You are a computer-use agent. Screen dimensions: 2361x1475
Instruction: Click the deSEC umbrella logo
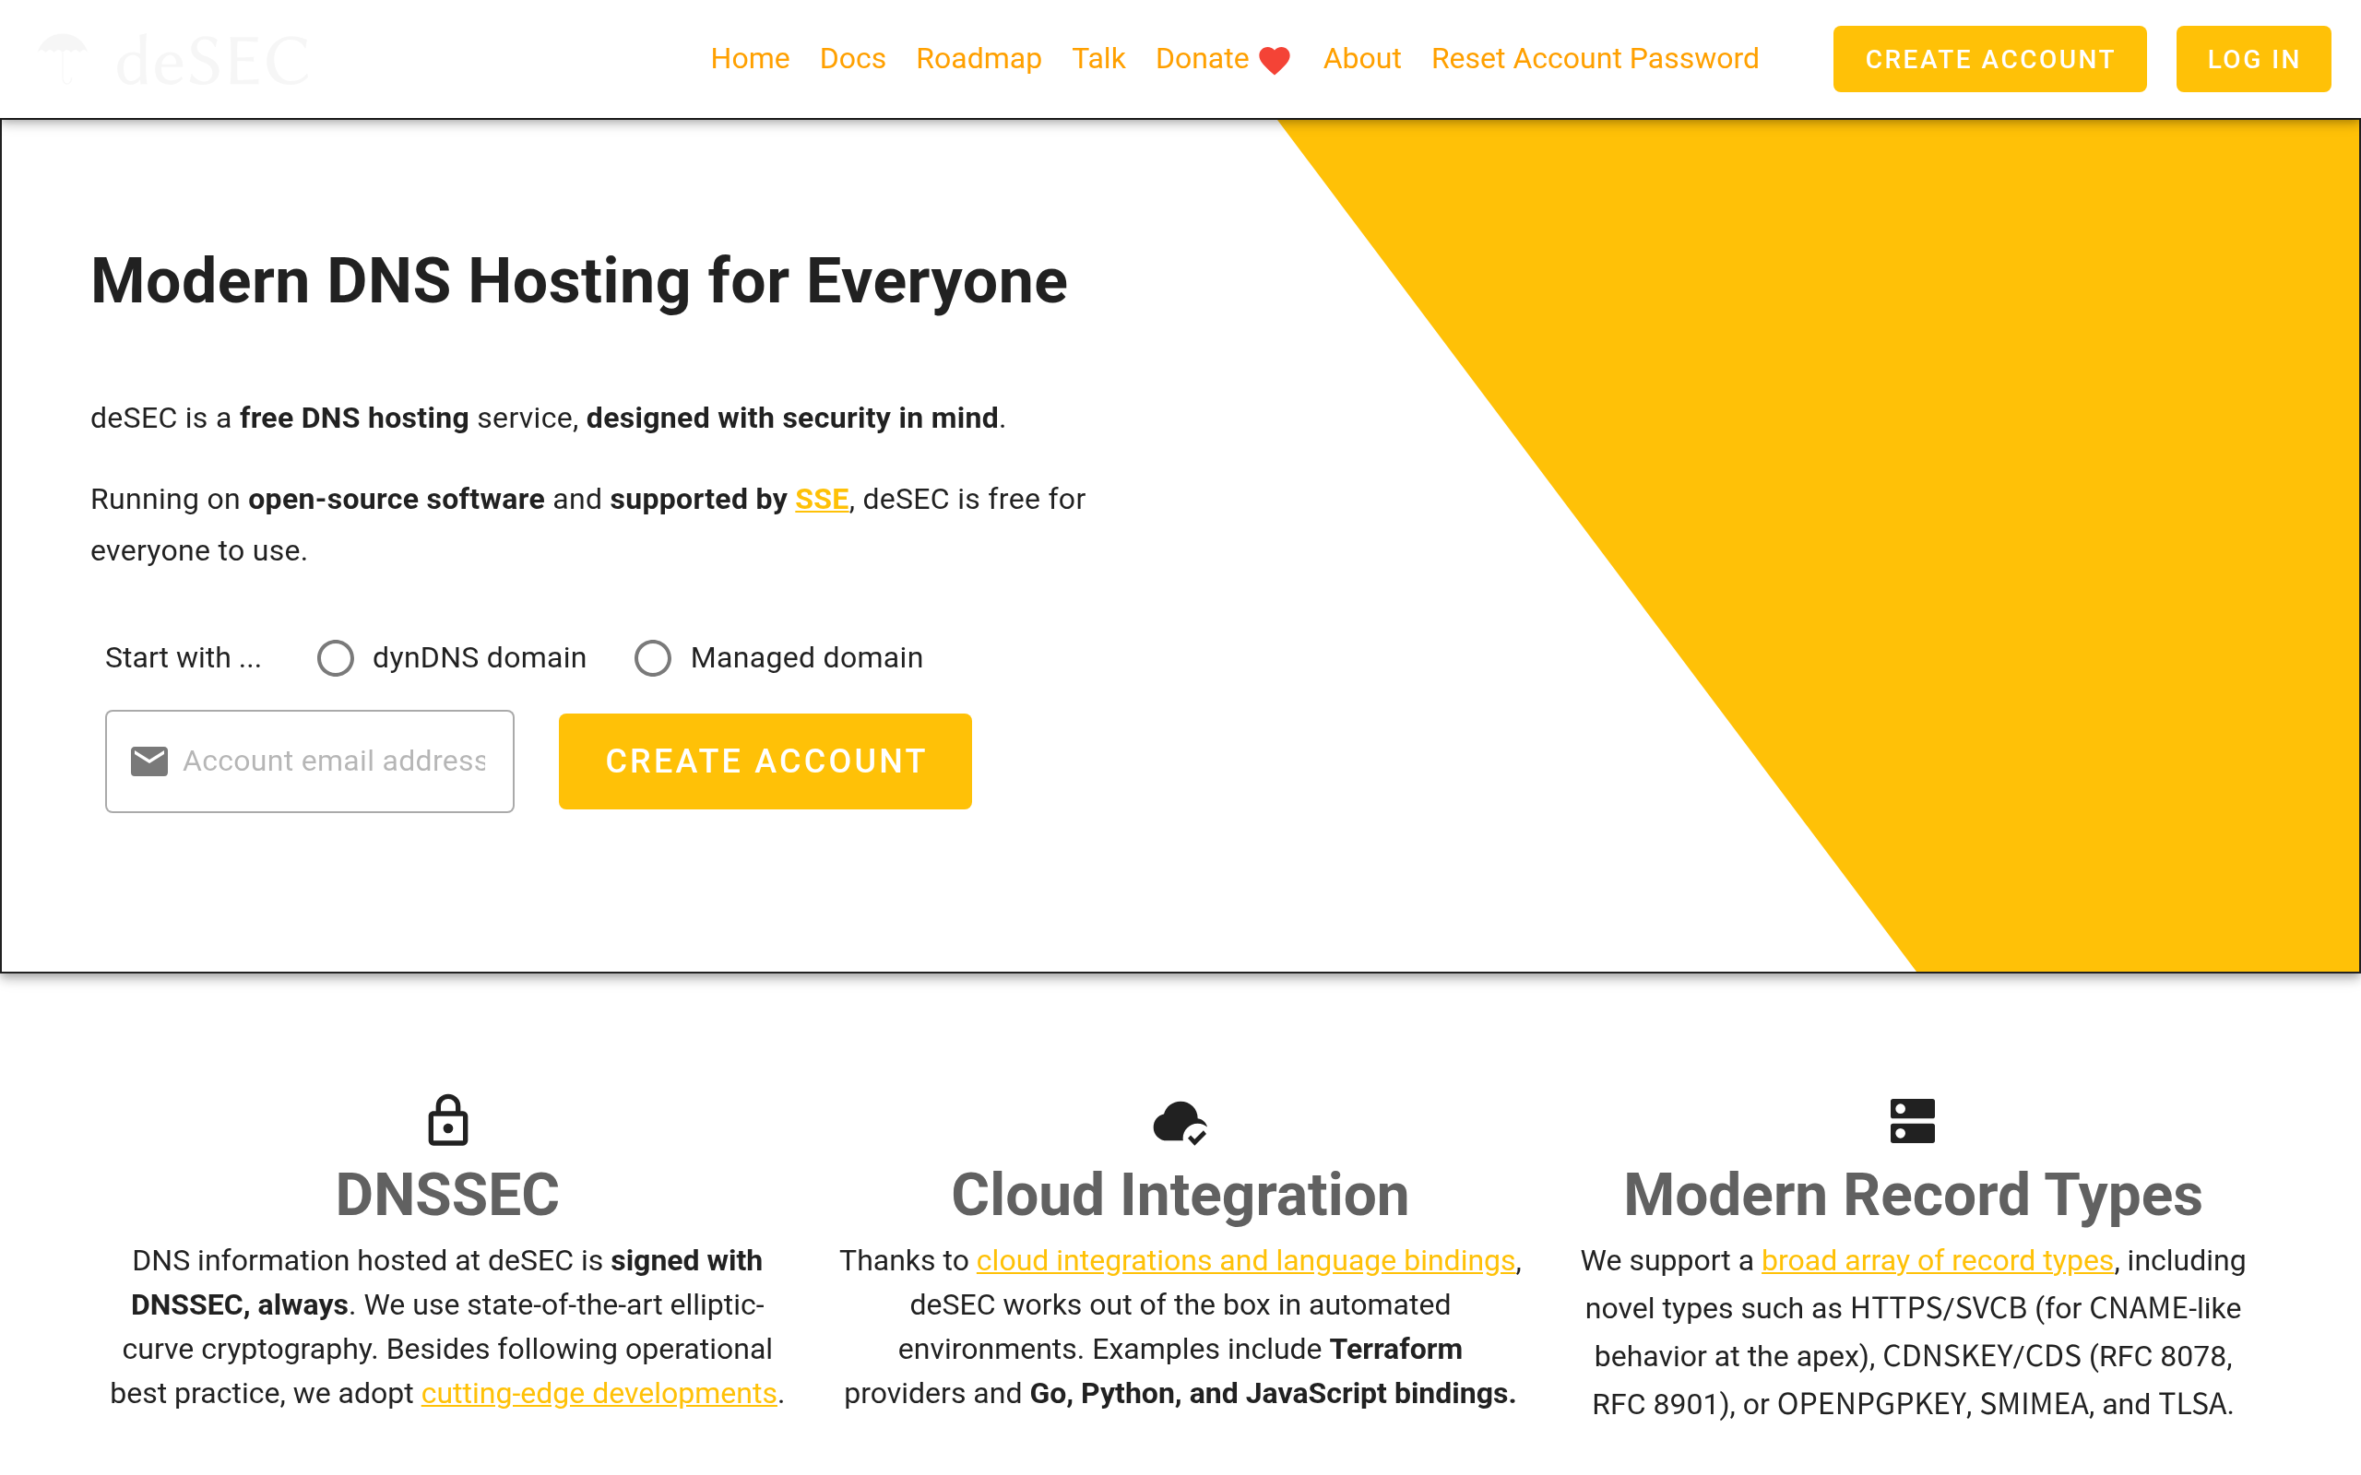[64, 58]
